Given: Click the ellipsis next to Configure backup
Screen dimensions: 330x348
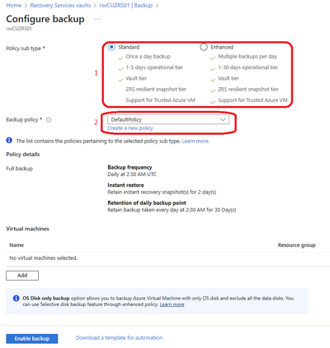Looking at the screenshot, I should [x=97, y=19].
